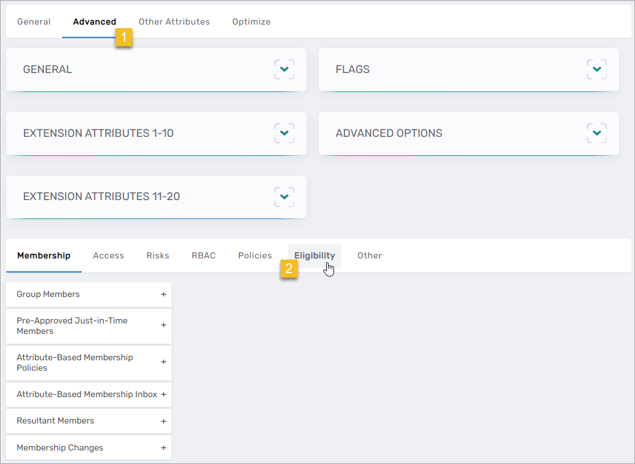Expand the FLAGS section chevron
Viewport: 635px width, 464px height.
pos(596,69)
